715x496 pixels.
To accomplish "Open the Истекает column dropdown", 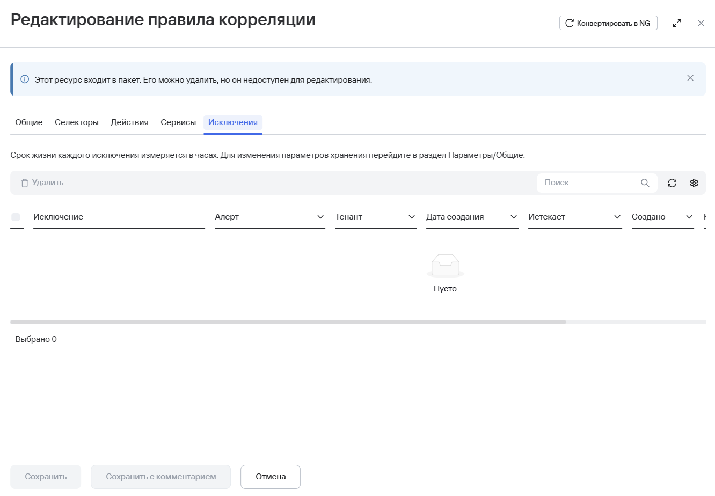I will pos(617,217).
